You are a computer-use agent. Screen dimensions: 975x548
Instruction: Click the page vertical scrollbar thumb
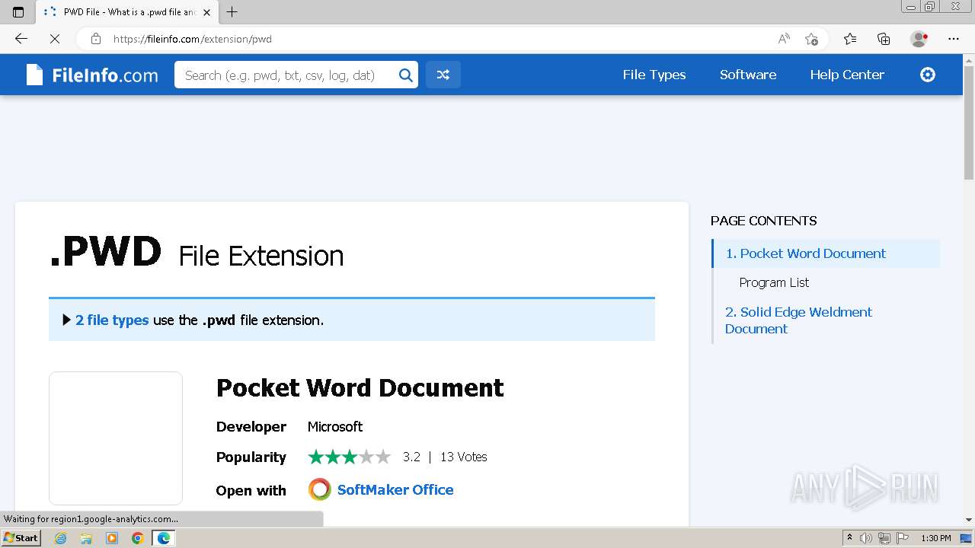click(x=969, y=123)
